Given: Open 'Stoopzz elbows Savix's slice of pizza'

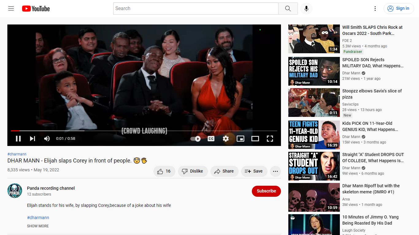Looking at the screenshot, I should click(372, 94).
